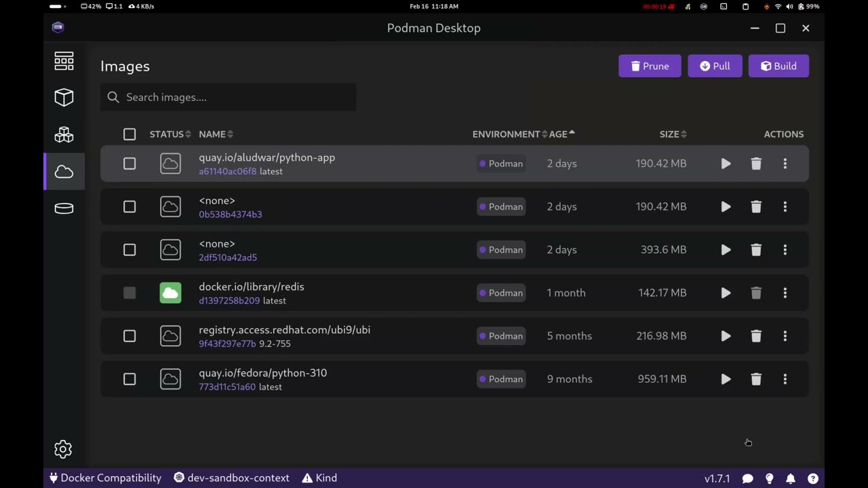This screenshot has height=488, width=868.
Task: Sort images by the SIZE column
Action: point(673,134)
